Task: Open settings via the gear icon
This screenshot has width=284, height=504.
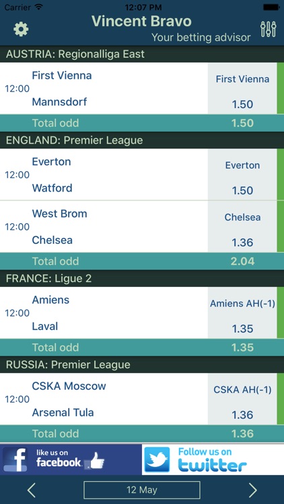Action: coord(21,30)
